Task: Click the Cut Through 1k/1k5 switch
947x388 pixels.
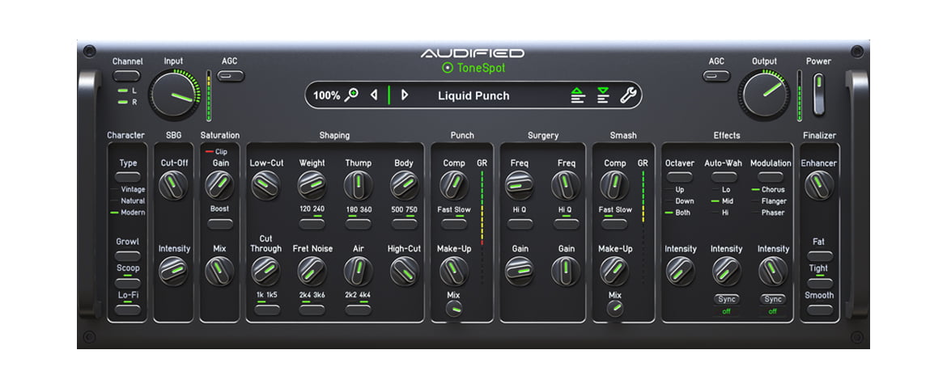Action: tap(266, 310)
